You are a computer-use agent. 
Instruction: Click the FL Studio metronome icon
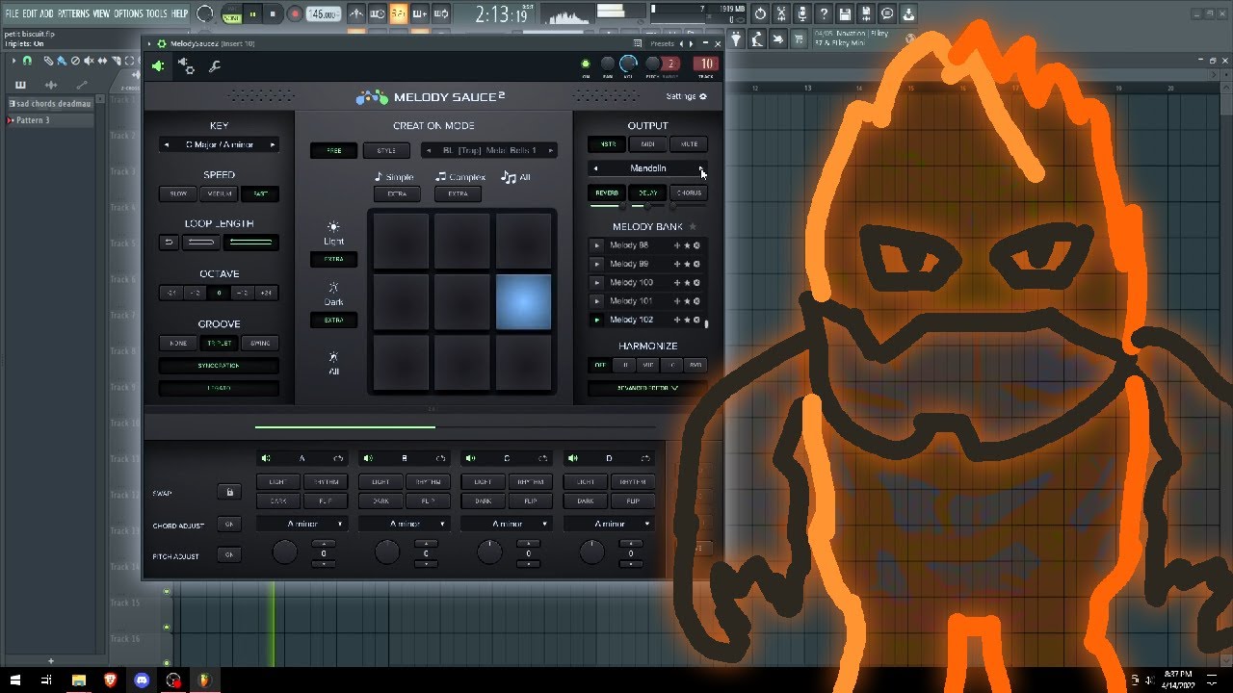356,13
